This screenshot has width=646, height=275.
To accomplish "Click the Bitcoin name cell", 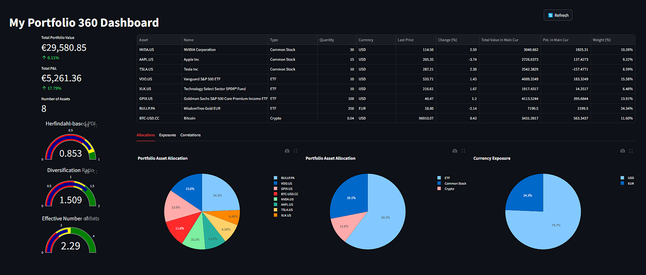I will pos(225,118).
